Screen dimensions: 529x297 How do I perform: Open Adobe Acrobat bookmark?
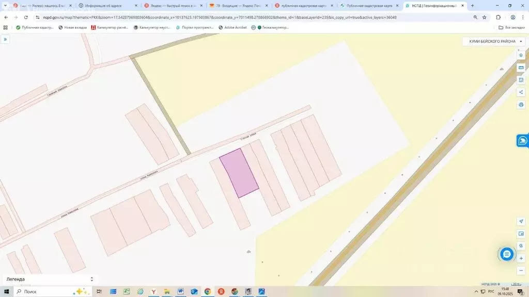233,28
